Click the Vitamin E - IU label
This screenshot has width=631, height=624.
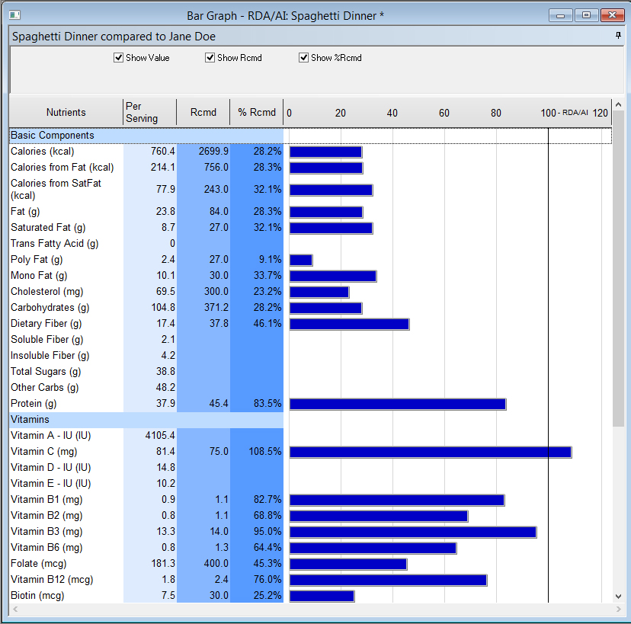pos(51,484)
